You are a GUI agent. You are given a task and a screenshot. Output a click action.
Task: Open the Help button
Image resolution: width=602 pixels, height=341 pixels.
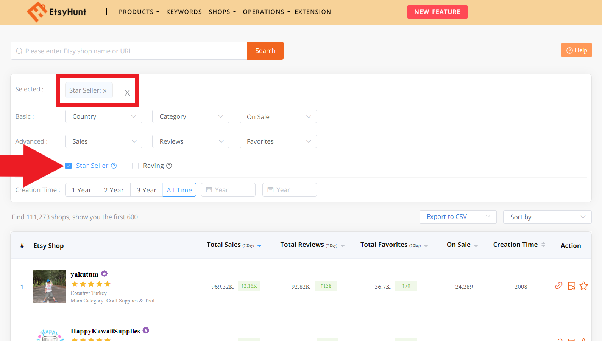point(577,50)
